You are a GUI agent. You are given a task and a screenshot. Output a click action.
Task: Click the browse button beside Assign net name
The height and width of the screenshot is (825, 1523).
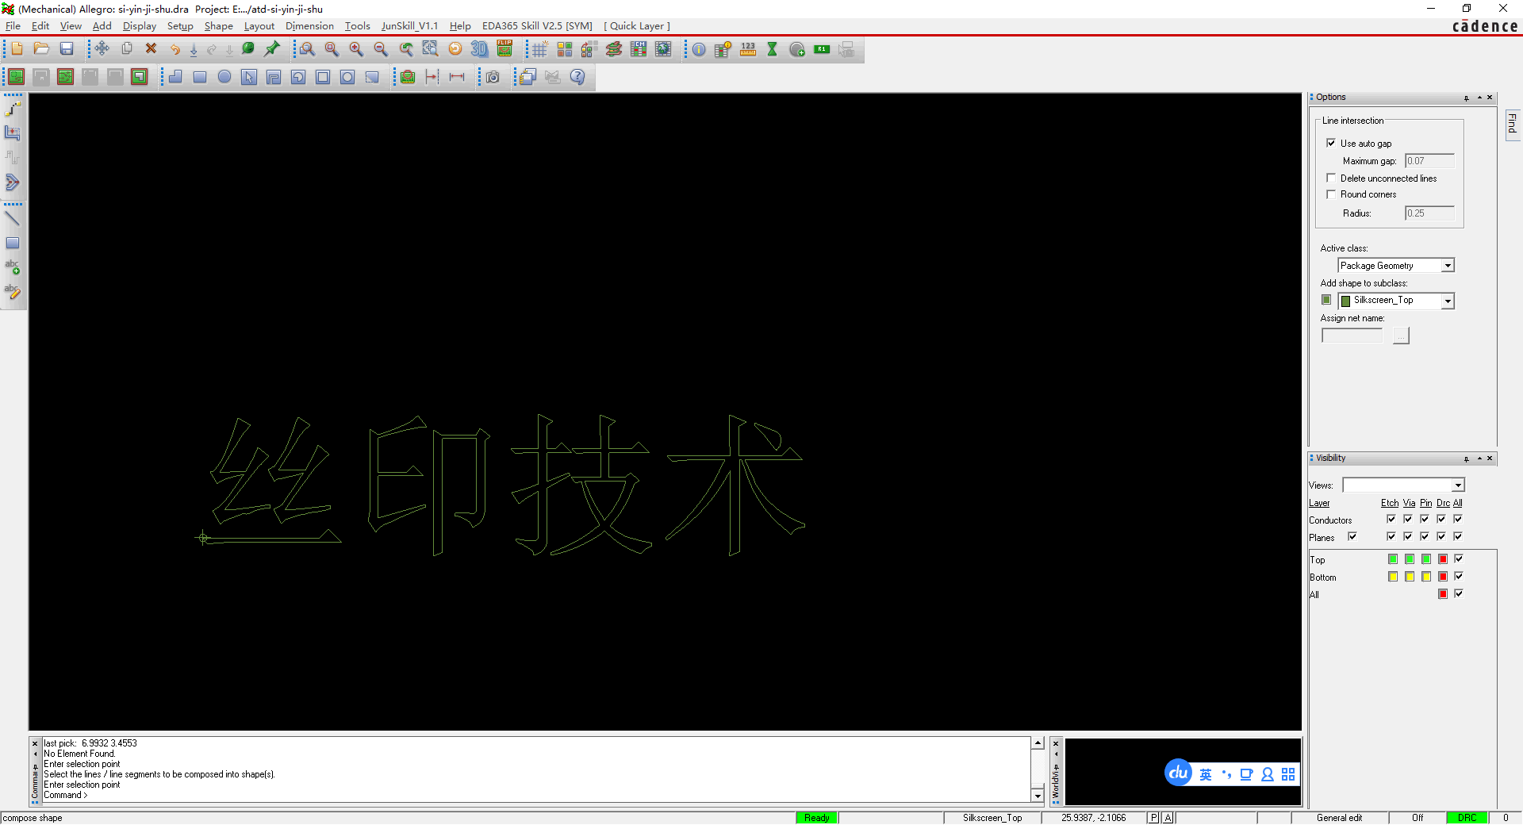[x=1402, y=336]
